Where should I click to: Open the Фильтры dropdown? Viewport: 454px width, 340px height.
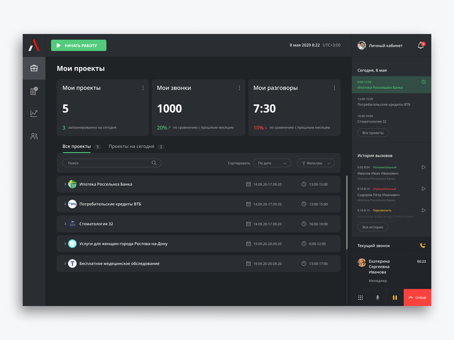tap(316, 163)
